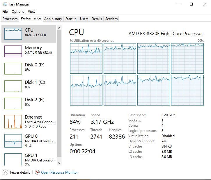This screenshot has height=180, width=211.
Task: Click the CPU mini graph thumbnail
Action: pos(13,34)
